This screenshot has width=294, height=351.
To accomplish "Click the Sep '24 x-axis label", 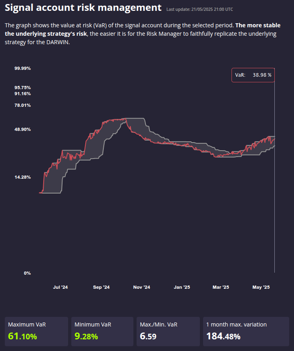I will tap(101, 287).
